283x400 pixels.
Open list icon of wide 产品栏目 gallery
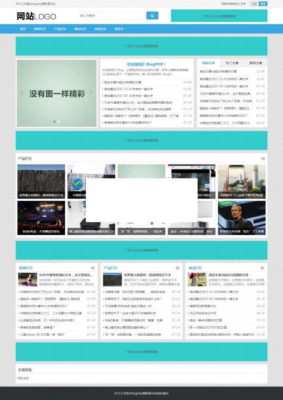(x=263, y=158)
